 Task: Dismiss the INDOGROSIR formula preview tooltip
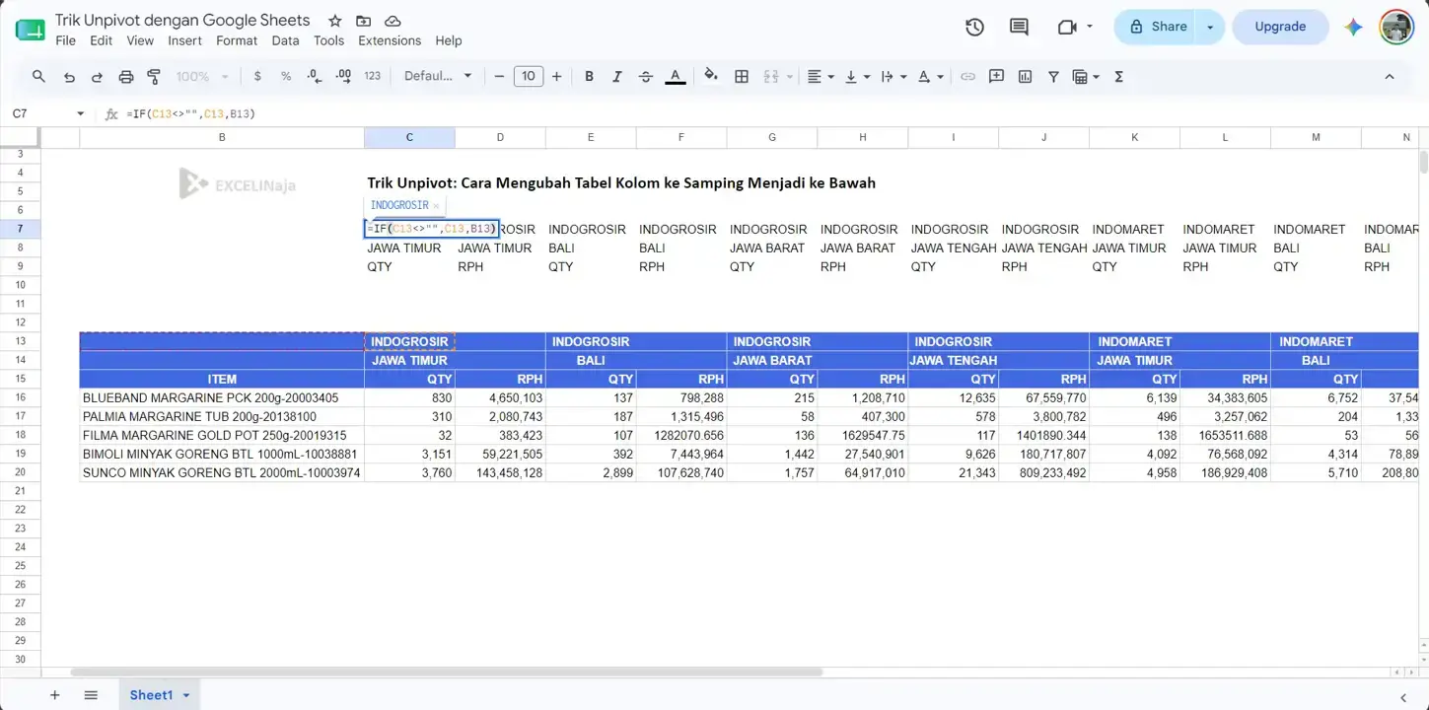[x=436, y=206]
